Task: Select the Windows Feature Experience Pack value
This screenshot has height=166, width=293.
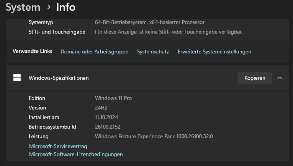Action: pos(154,136)
